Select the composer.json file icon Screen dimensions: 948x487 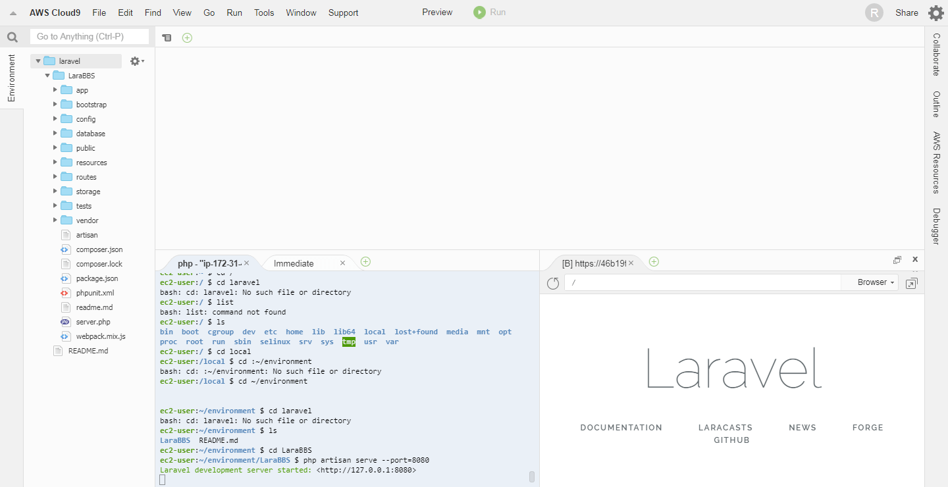(x=65, y=249)
